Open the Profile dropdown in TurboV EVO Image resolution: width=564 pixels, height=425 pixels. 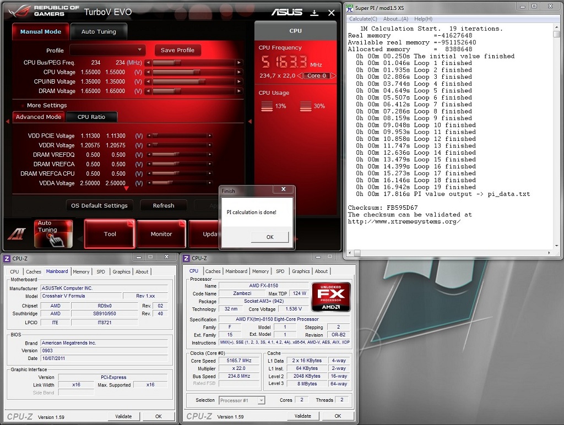pyautogui.click(x=107, y=50)
